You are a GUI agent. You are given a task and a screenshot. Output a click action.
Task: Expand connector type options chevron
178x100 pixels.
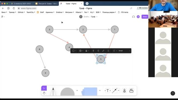point(118,91)
